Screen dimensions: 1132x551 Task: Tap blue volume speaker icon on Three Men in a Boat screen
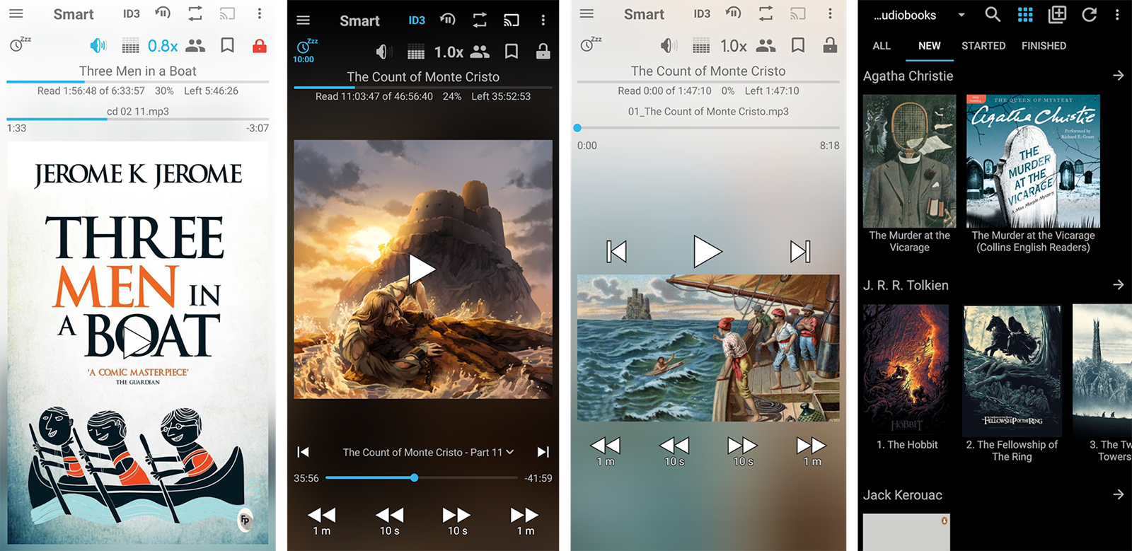tap(98, 46)
